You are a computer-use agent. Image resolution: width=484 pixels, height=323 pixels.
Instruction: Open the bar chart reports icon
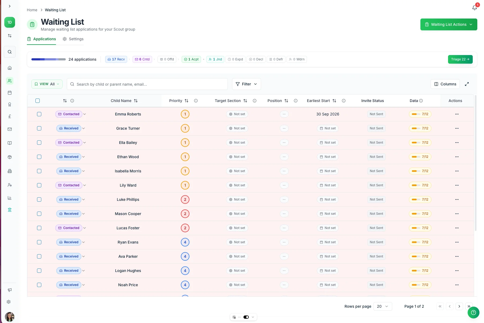click(x=10, y=198)
